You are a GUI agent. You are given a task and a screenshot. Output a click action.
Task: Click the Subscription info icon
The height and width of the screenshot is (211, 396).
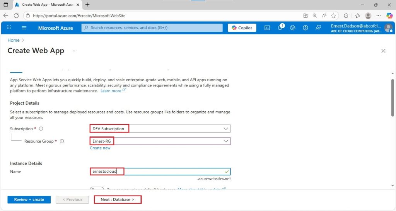[41, 129]
